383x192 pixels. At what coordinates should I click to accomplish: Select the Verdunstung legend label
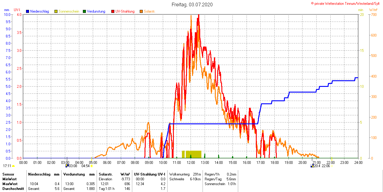pyautogui.click(x=96, y=11)
